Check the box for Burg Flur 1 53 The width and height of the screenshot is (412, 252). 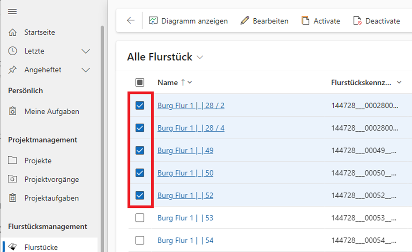(140, 218)
